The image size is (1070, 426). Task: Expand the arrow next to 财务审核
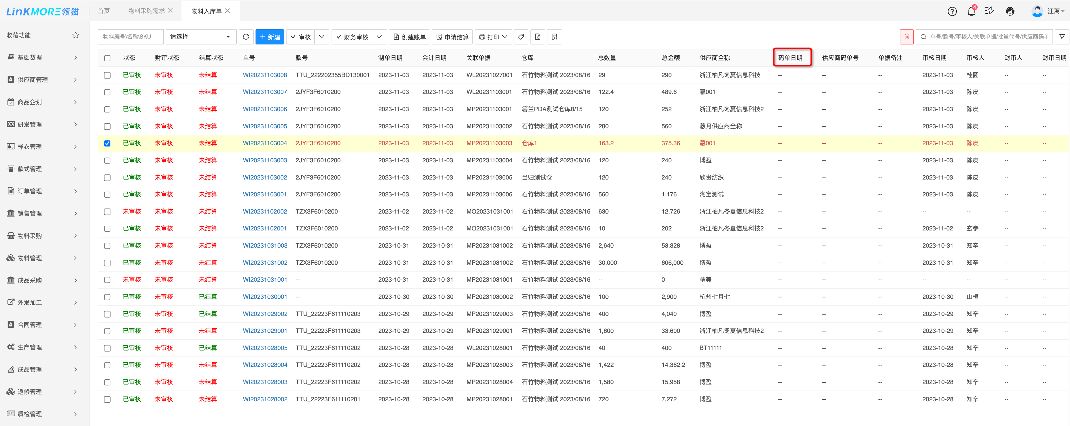point(379,37)
